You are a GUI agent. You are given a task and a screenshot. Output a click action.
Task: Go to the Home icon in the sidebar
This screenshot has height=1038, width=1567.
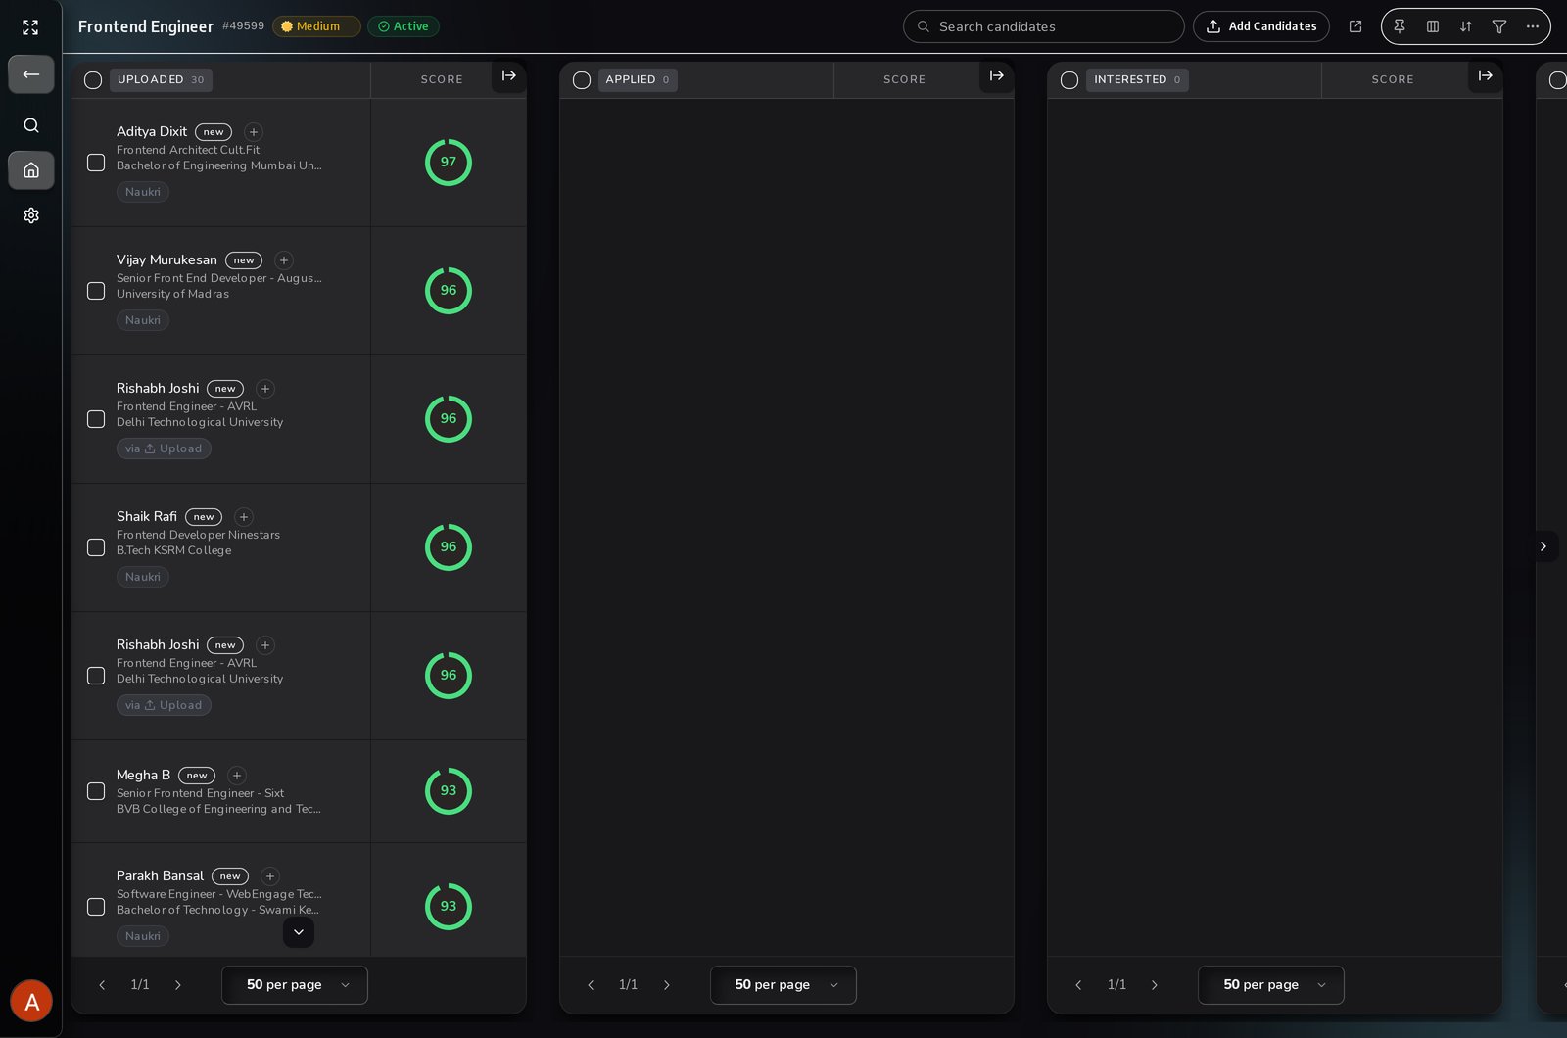(x=31, y=170)
